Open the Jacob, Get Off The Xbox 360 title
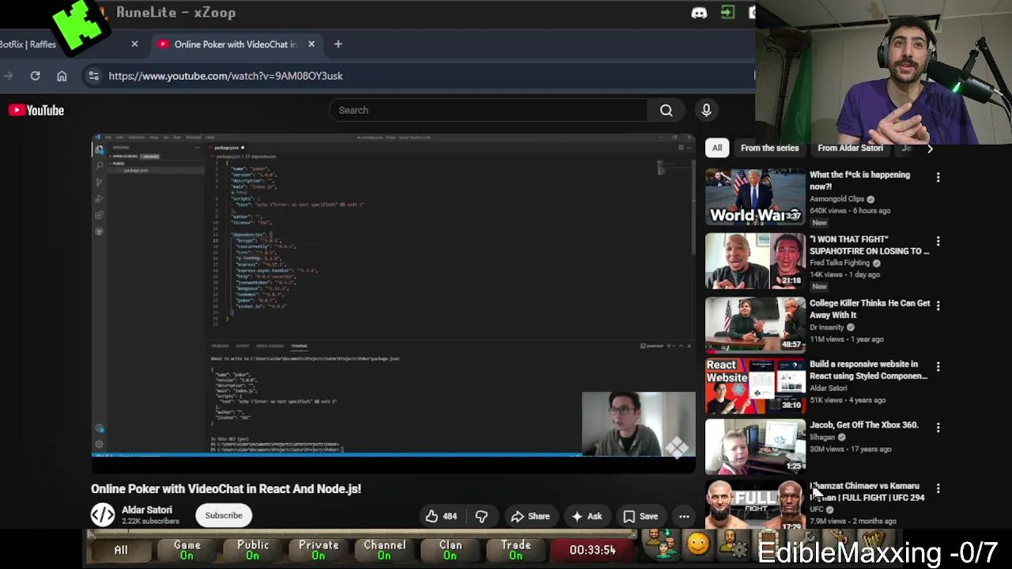The image size is (1012, 569). pyautogui.click(x=864, y=425)
